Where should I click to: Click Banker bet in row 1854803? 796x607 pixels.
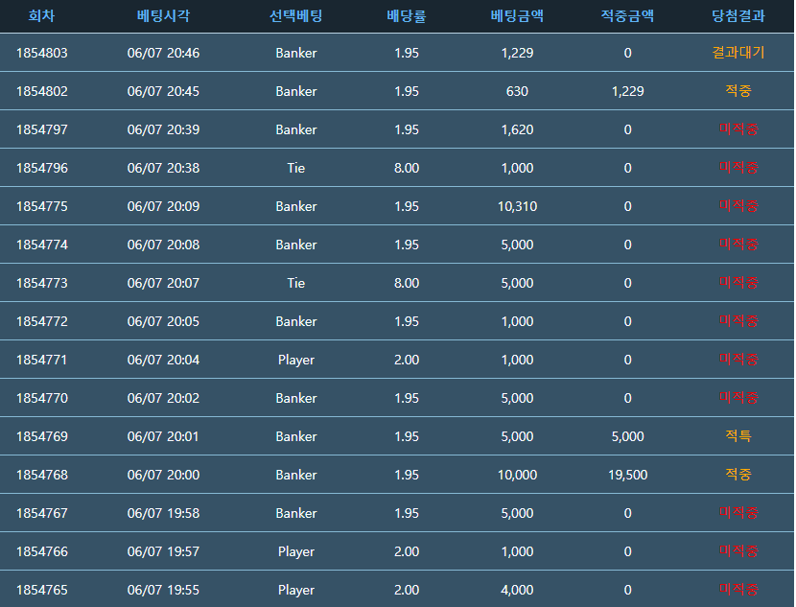click(x=296, y=53)
